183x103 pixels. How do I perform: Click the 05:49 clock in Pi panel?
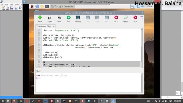149,6
